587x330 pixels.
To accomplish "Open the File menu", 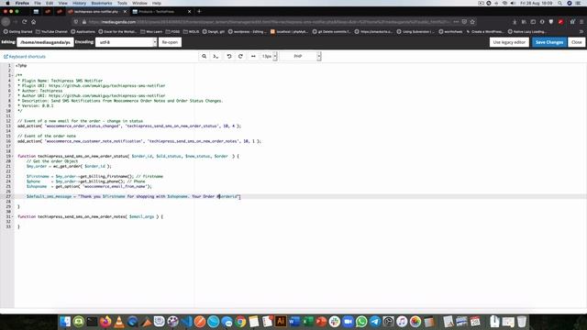I will (x=38, y=3).
